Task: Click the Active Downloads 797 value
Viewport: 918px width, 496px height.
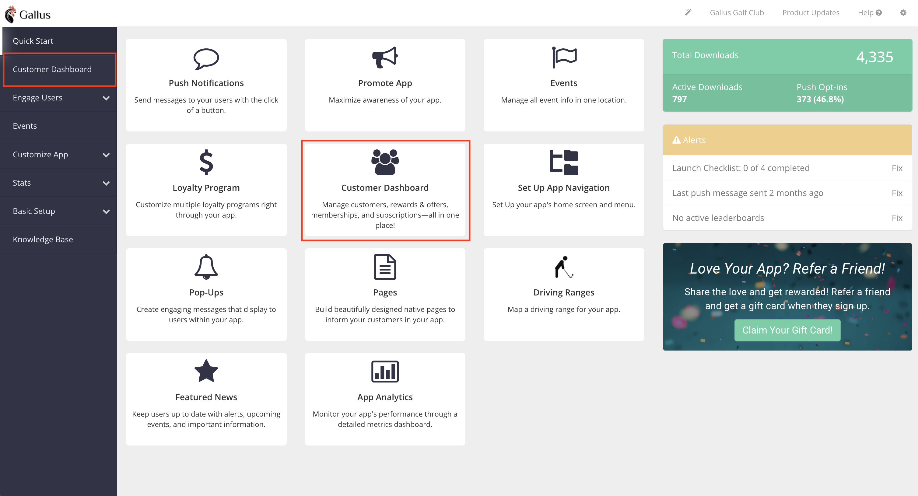Action: (679, 99)
